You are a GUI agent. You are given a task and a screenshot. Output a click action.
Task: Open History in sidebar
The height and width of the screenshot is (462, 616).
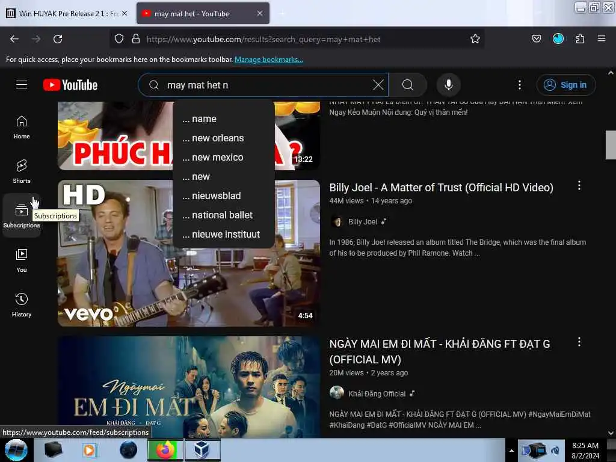pyautogui.click(x=22, y=305)
